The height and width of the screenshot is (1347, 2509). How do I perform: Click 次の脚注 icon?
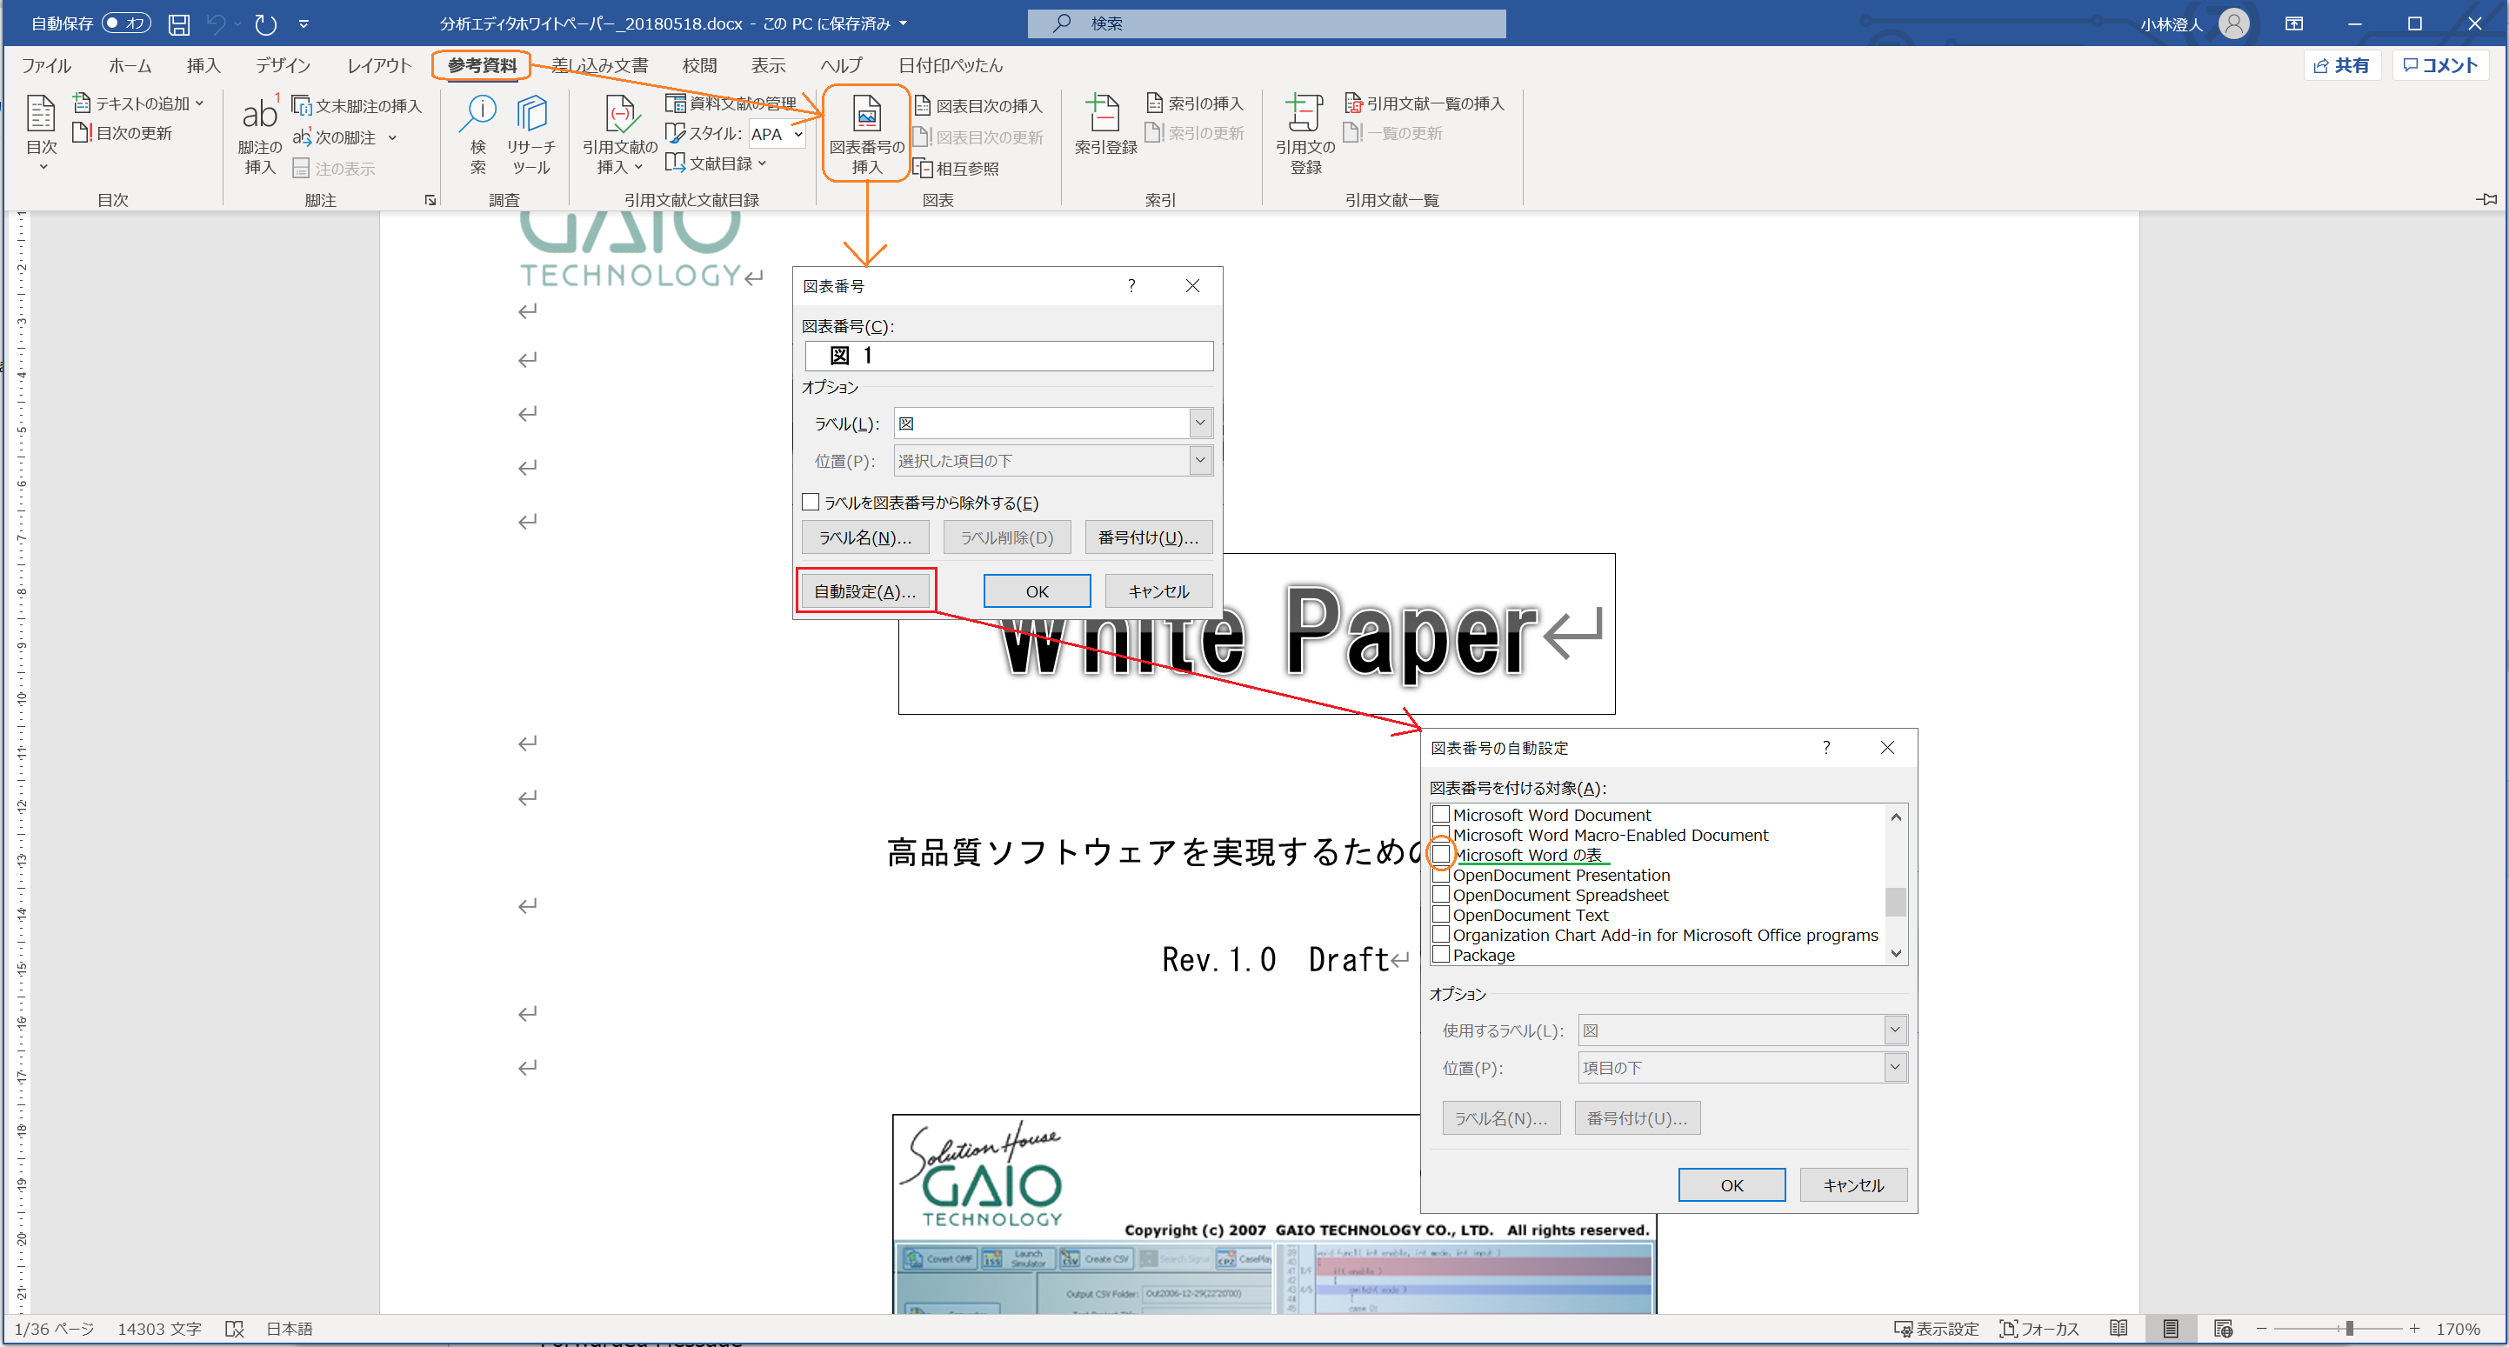[302, 137]
